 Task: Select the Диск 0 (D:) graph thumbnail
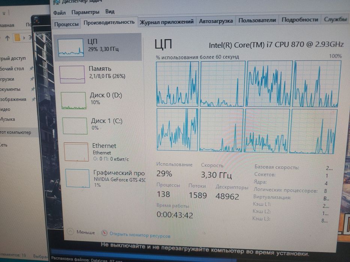pos(74,100)
